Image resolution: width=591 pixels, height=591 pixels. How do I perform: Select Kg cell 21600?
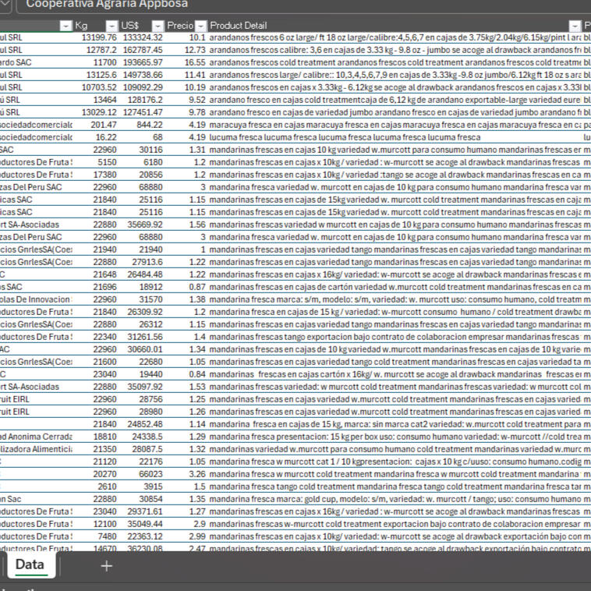(96, 362)
